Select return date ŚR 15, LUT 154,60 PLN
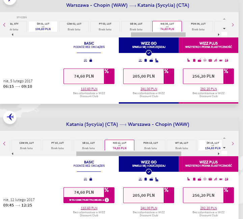The height and width of the screenshot is (219, 243). (x=210, y=145)
